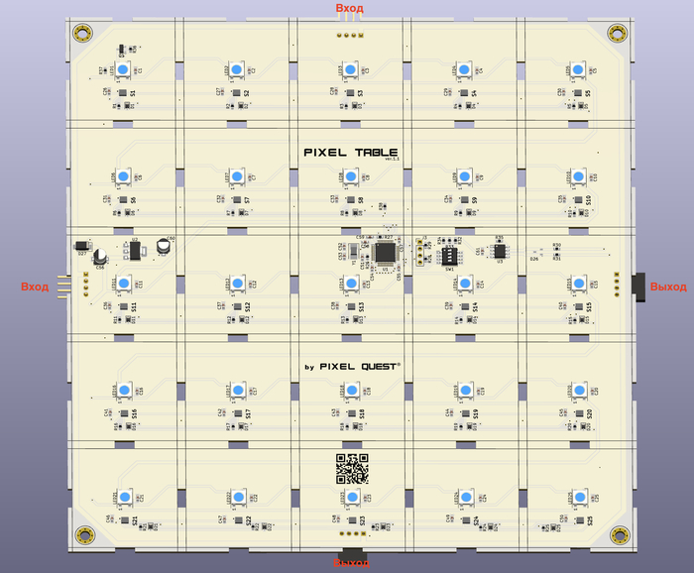694x573 pixels.
Task: Click the "by PIXEL QUEST" silkscreen text
Action: pos(352,367)
